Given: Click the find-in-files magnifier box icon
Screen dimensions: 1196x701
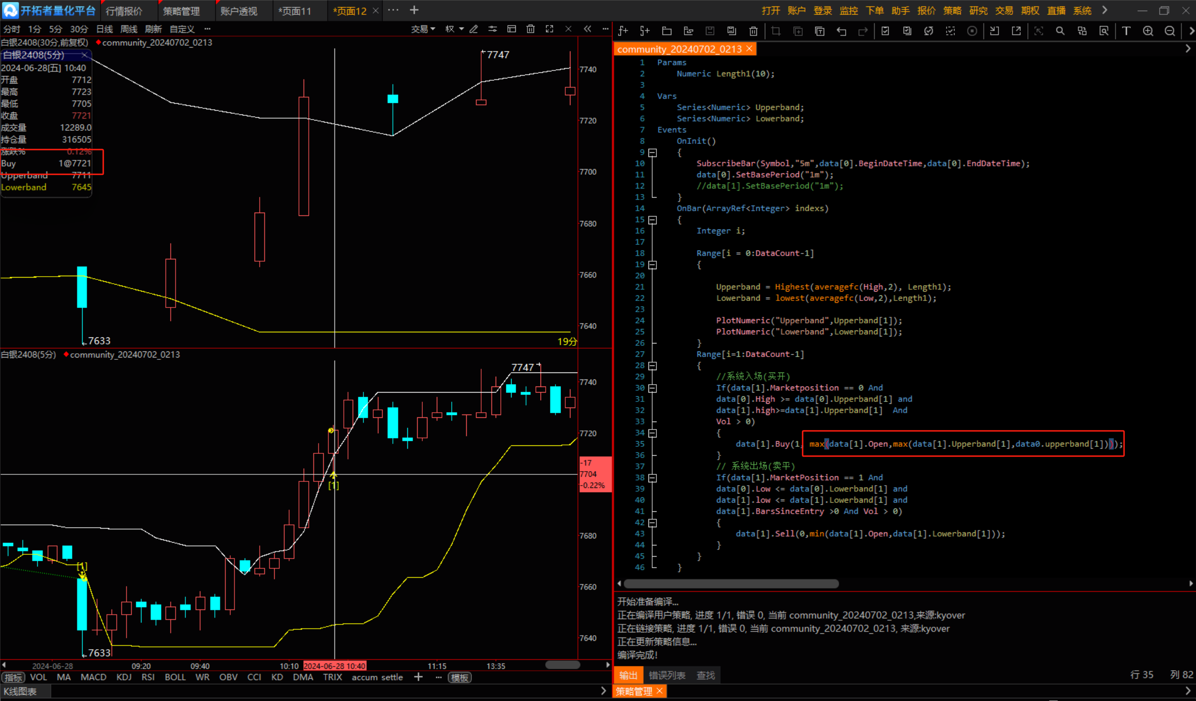Looking at the screenshot, I should tap(1104, 31).
